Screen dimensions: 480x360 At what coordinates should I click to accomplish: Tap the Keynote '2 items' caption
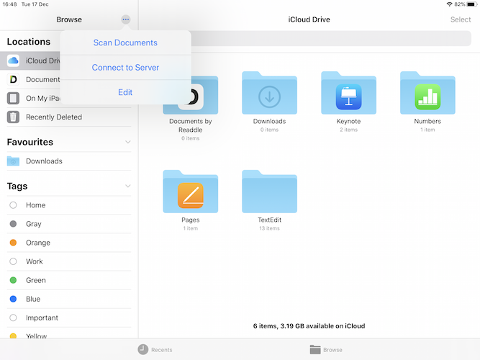pos(348,130)
